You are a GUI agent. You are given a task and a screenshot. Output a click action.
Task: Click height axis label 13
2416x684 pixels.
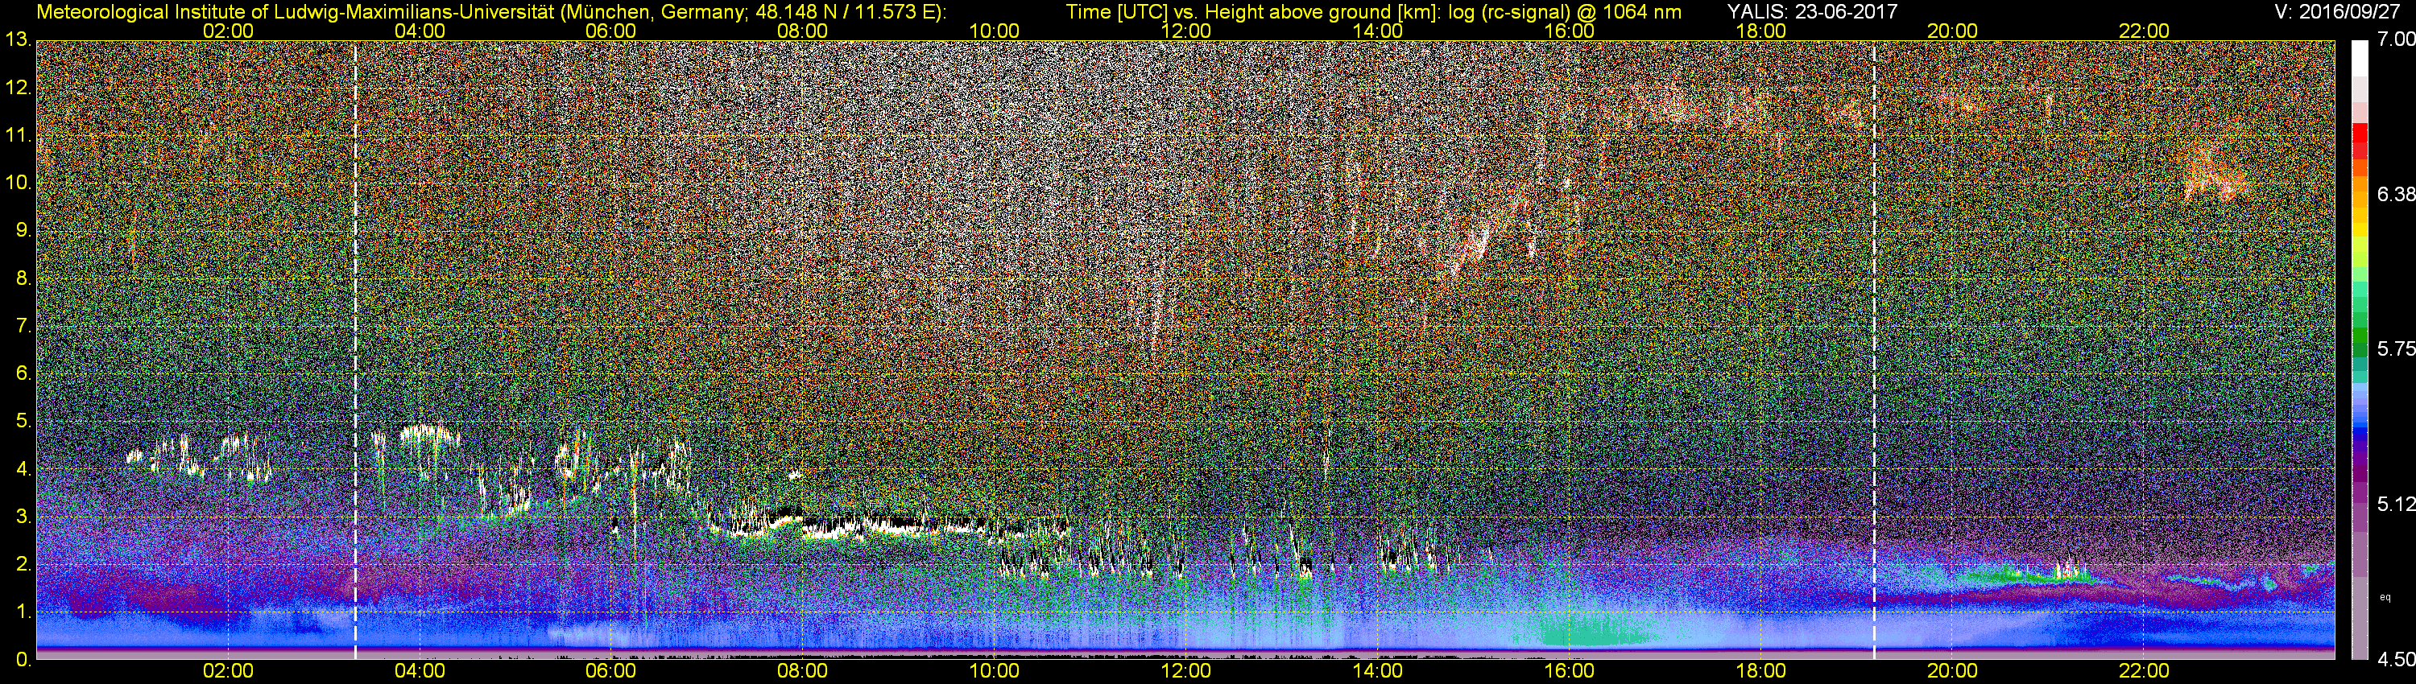pyautogui.click(x=17, y=39)
